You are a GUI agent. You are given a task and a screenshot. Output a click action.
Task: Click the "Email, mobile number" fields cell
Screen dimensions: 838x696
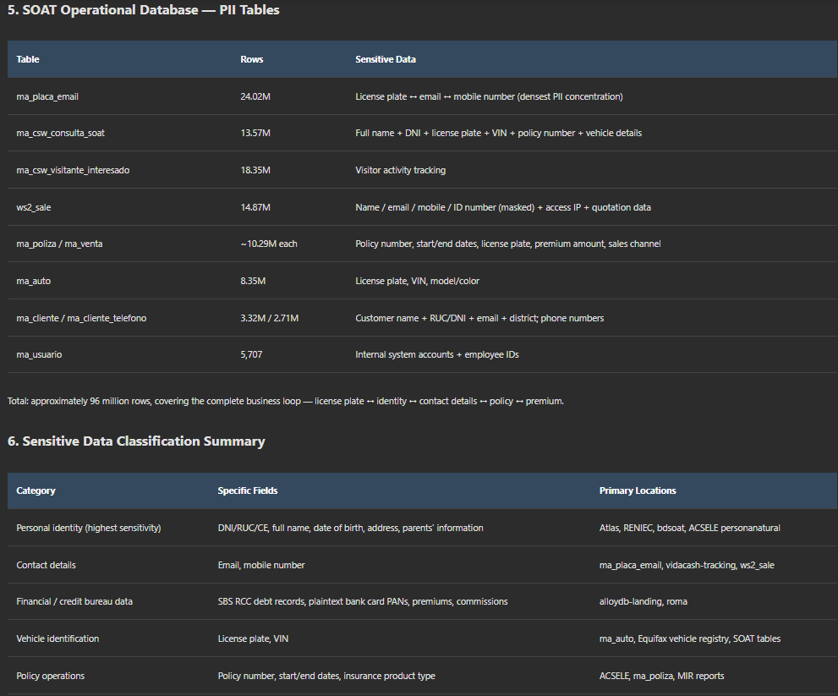tap(261, 565)
